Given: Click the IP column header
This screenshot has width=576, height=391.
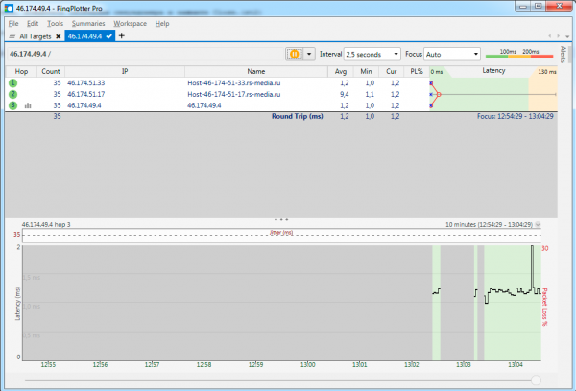Looking at the screenshot, I should coord(125,71).
